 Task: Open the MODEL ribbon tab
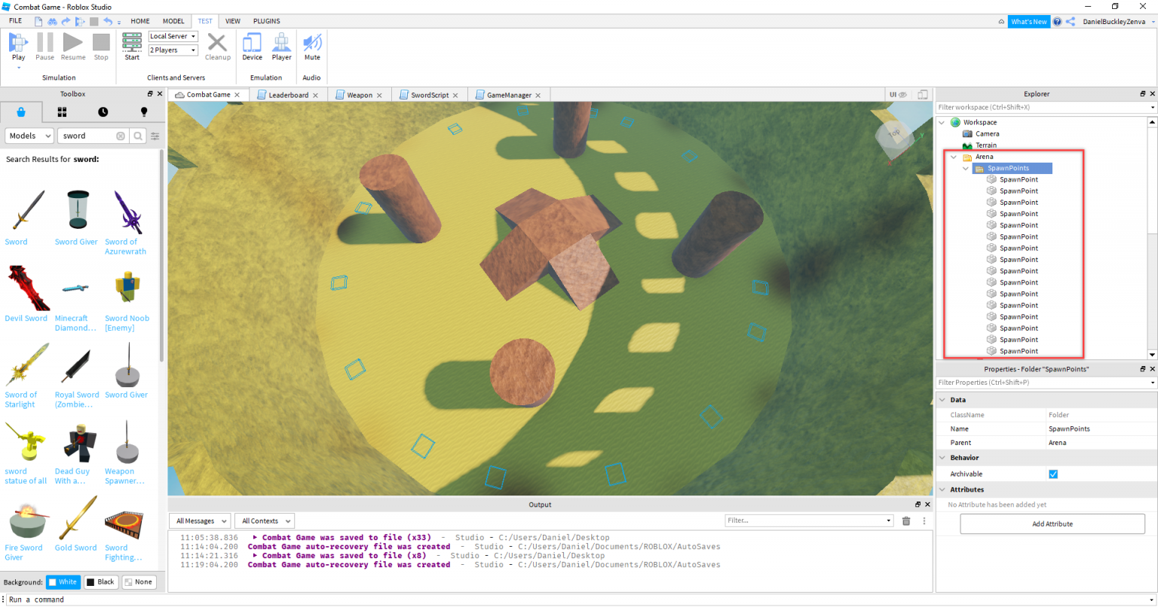coord(174,21)
